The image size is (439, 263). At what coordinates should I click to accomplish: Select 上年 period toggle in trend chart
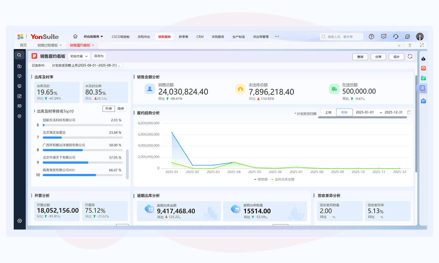tap(328, 112)
